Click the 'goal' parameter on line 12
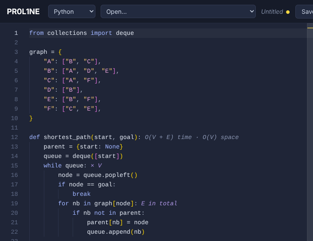This screenshot has height=241, width=313. click(x=127, y=137)
